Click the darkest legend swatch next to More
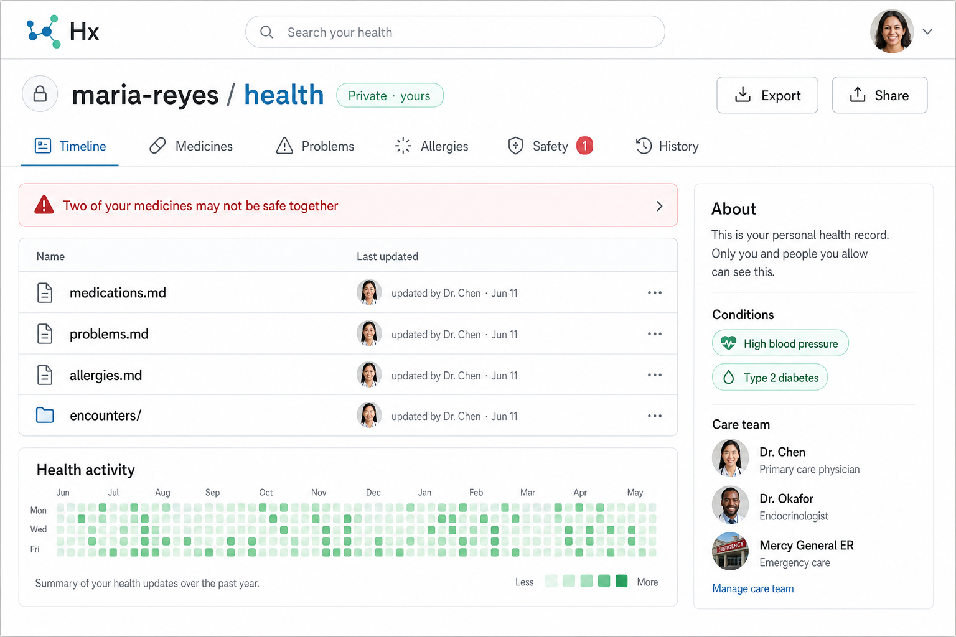Screen dimensions: 956x637 point(621,581)
